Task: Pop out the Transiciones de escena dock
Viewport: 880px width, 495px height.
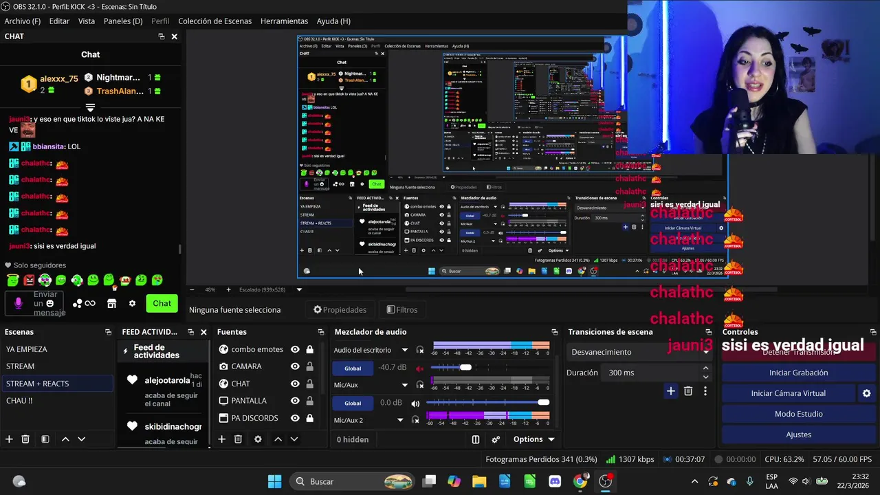Action: click(x=709, y=332)
